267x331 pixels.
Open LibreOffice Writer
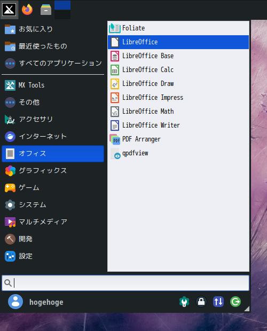click(178, 125)
